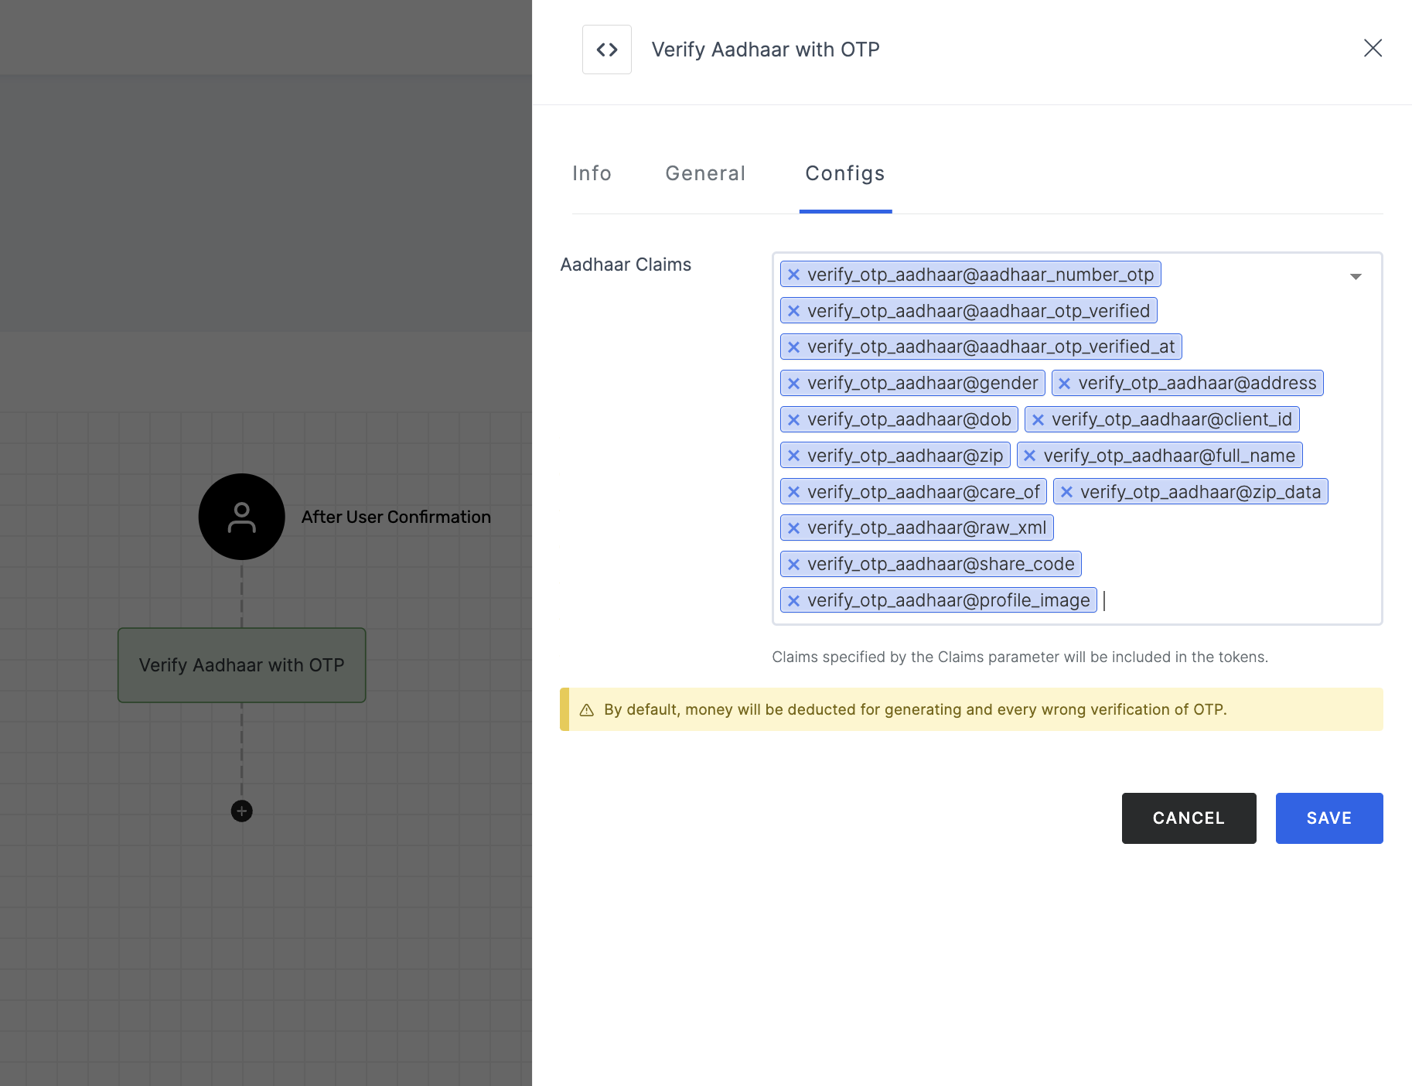Image resolution: width=1412 pixels, height=1086 pixels.
Task: Click the Aadhaar Claims label
Action: point(626,265)
